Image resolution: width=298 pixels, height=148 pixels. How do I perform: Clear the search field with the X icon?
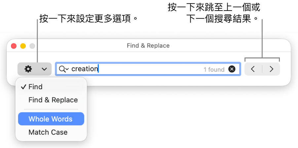(232, 69)
